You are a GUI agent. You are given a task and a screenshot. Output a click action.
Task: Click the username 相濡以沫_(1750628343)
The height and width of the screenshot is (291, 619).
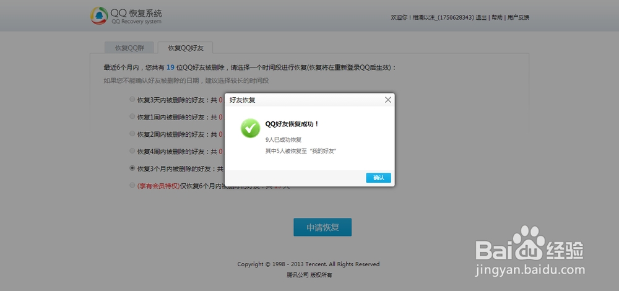tap(443, 17)
